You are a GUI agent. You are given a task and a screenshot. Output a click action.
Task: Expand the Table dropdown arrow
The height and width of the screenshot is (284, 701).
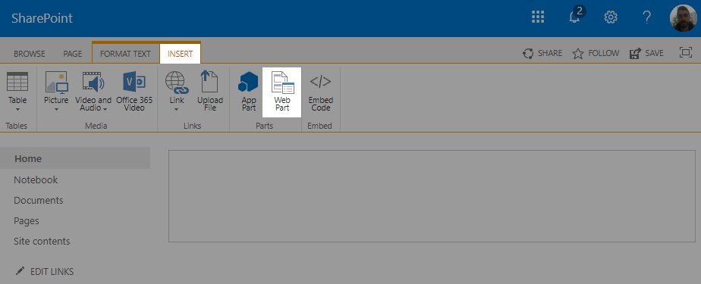click(x=18, y=109)
